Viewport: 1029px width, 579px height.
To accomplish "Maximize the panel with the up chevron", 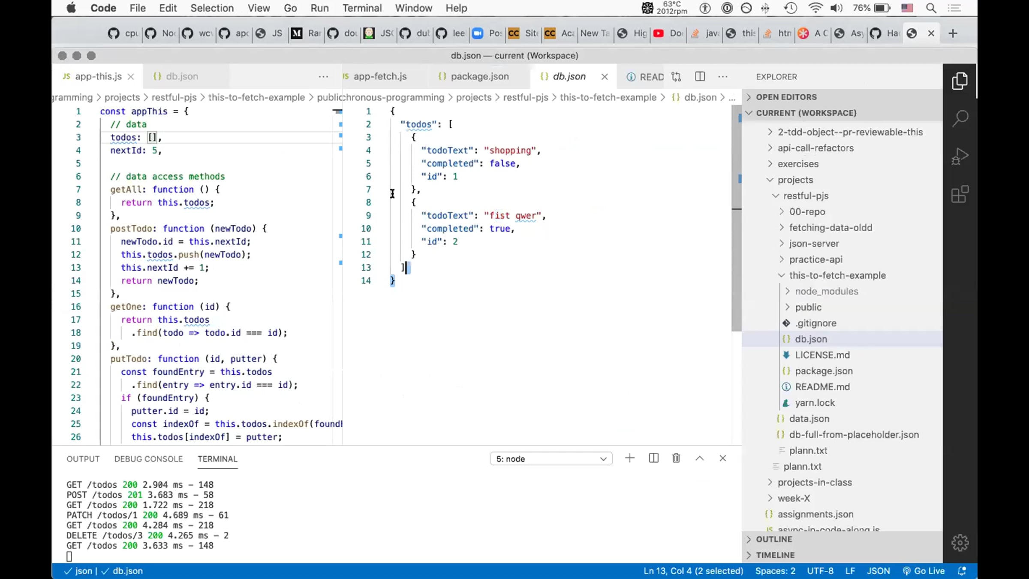I will (x=699, y=458).
